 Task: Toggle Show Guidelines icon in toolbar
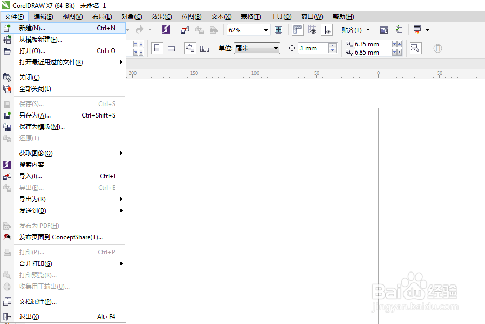click(x=327, y=30)
